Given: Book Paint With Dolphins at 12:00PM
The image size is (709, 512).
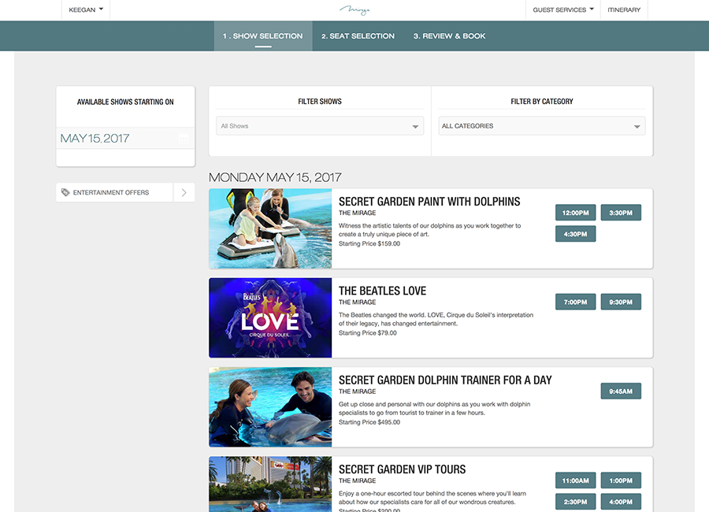Looking at the screenshot, I should (x=576, y=213).
